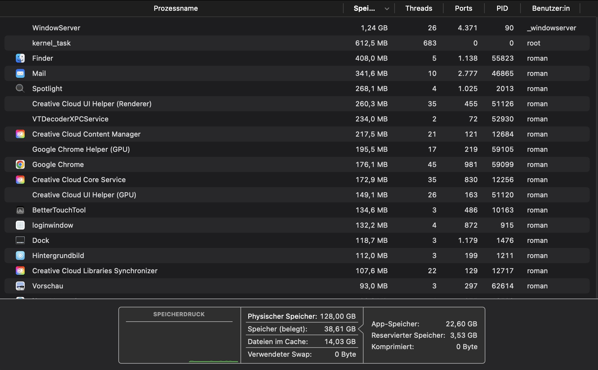
Task: Click the loginwindow icon
Action: coord(20,225)
